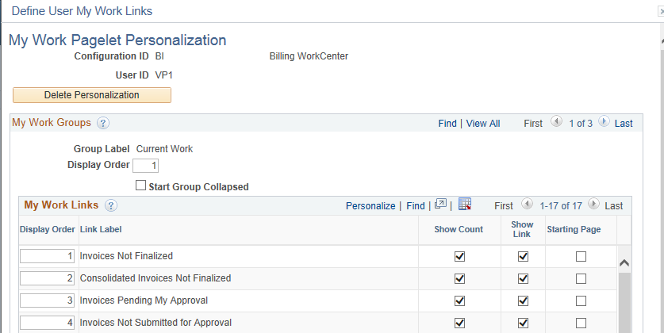
Task: Sort by Show Count column header
Action: click(x=459, y=229)
